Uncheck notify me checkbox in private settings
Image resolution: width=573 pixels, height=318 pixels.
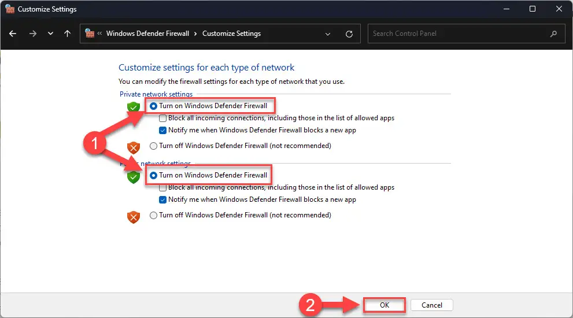162,130
